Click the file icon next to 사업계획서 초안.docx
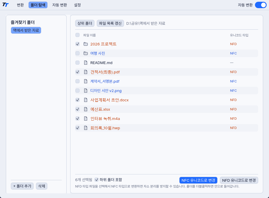The image size is (269, 198). 86,100
